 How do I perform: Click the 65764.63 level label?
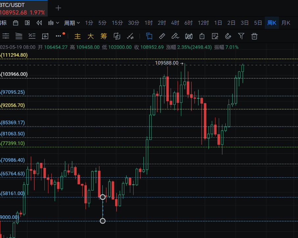tap(12, 174)
